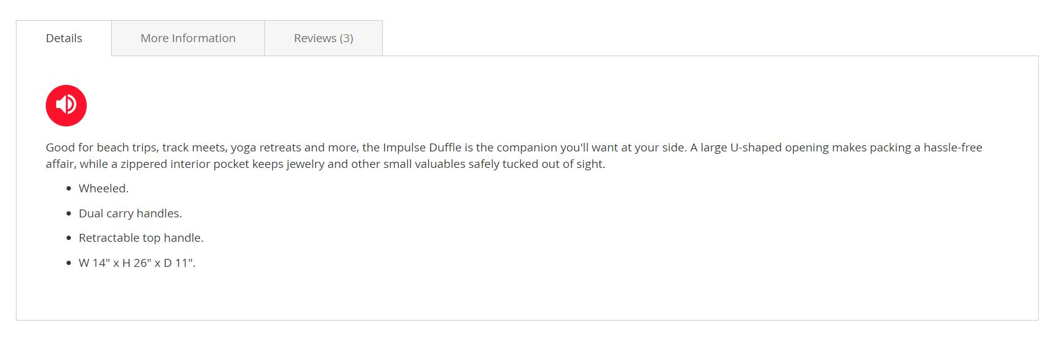Switch to the More Information tab
This screenshot has height=345, width=1057.
[188, 38]
